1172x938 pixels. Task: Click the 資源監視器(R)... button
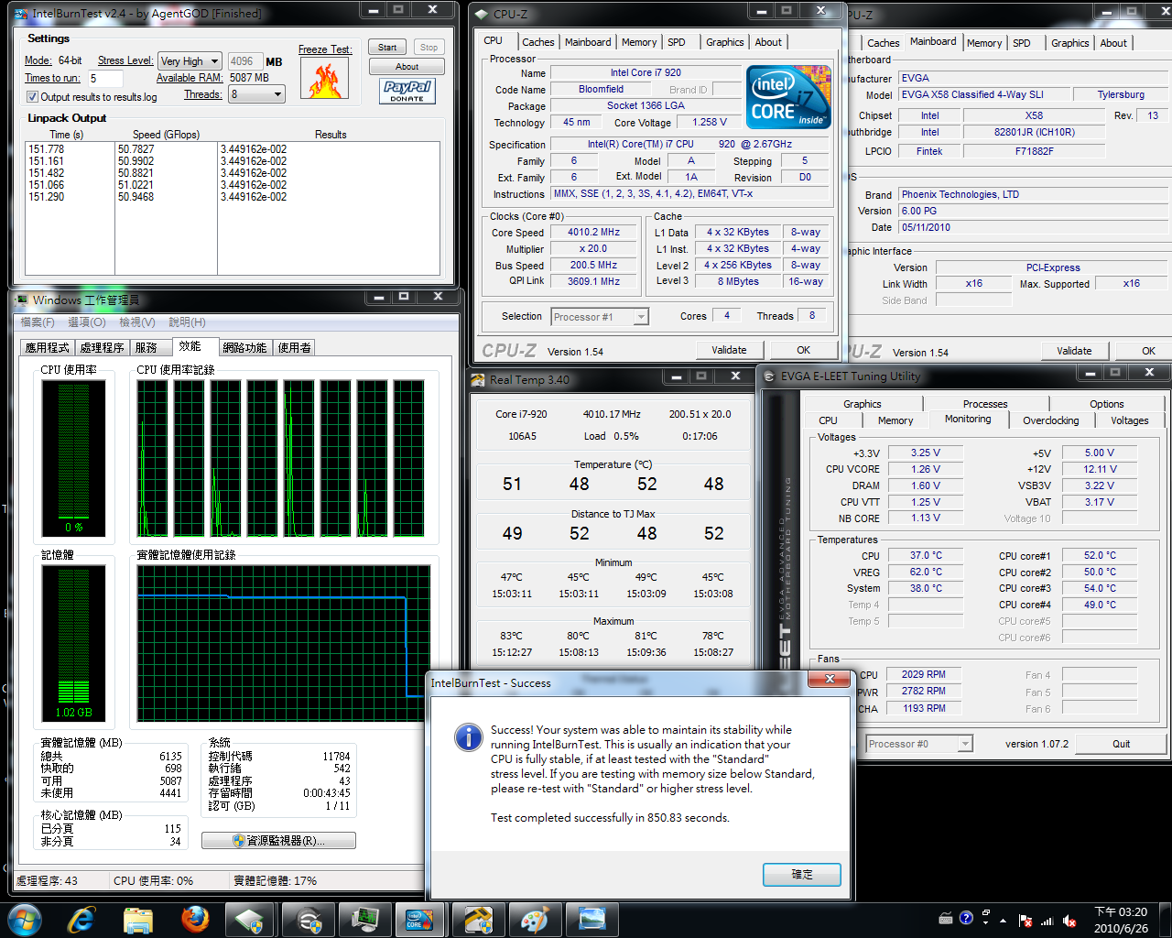(278, 840)
